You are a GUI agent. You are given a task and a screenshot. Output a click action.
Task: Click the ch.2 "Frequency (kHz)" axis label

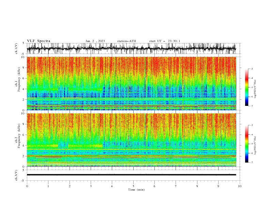click(x=19, y=136)
